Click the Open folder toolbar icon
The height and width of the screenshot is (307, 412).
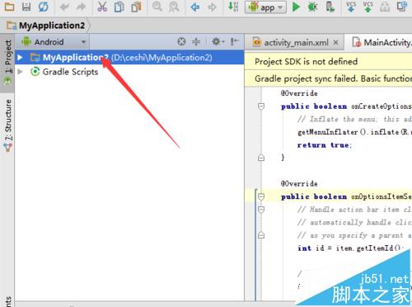(9, 7)
